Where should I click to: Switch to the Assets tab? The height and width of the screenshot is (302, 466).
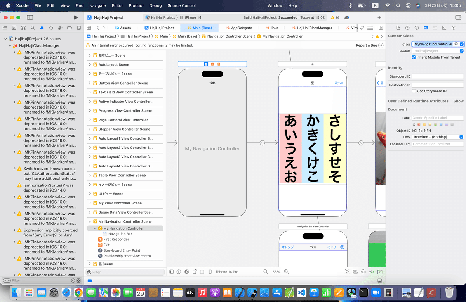(x=123, y=28)
